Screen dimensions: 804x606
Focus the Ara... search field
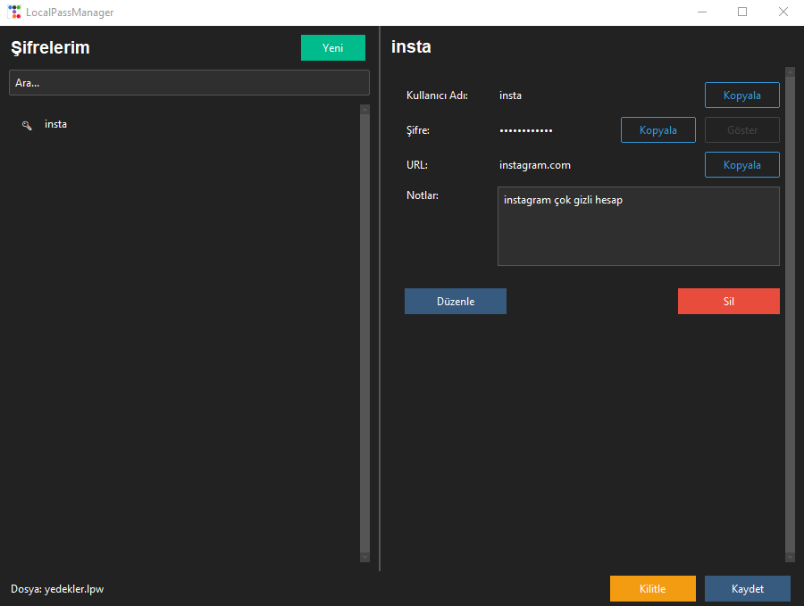coord(189,82)
